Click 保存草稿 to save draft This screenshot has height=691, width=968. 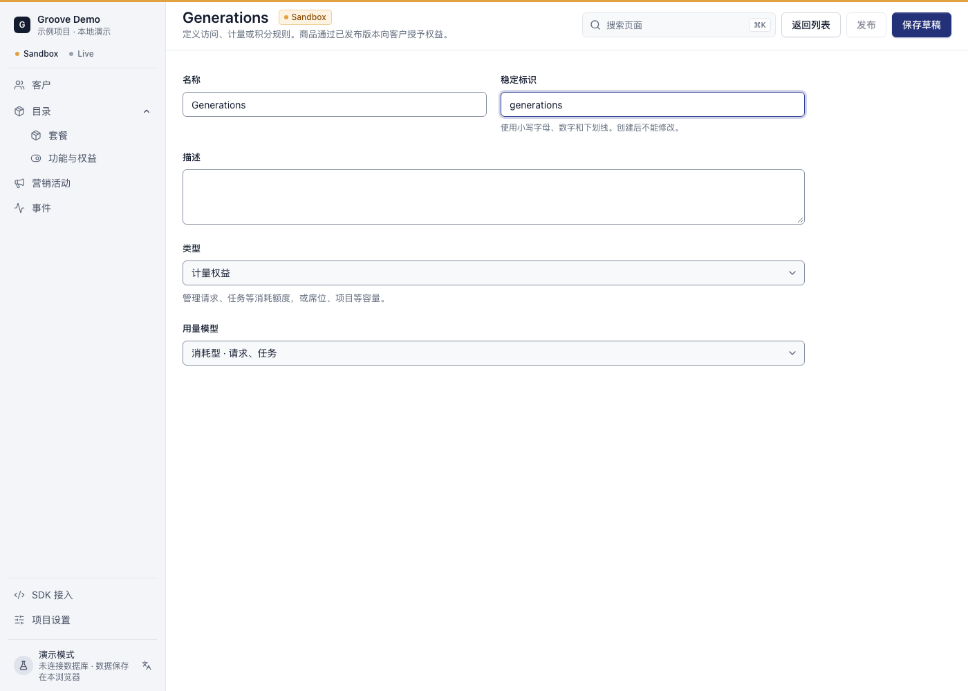[x=922, y=25]
